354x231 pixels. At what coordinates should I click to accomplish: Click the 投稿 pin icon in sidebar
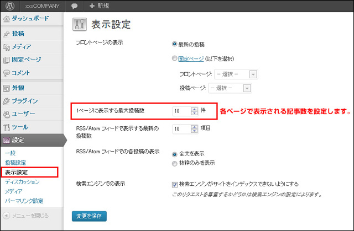[x=7, y=34]
